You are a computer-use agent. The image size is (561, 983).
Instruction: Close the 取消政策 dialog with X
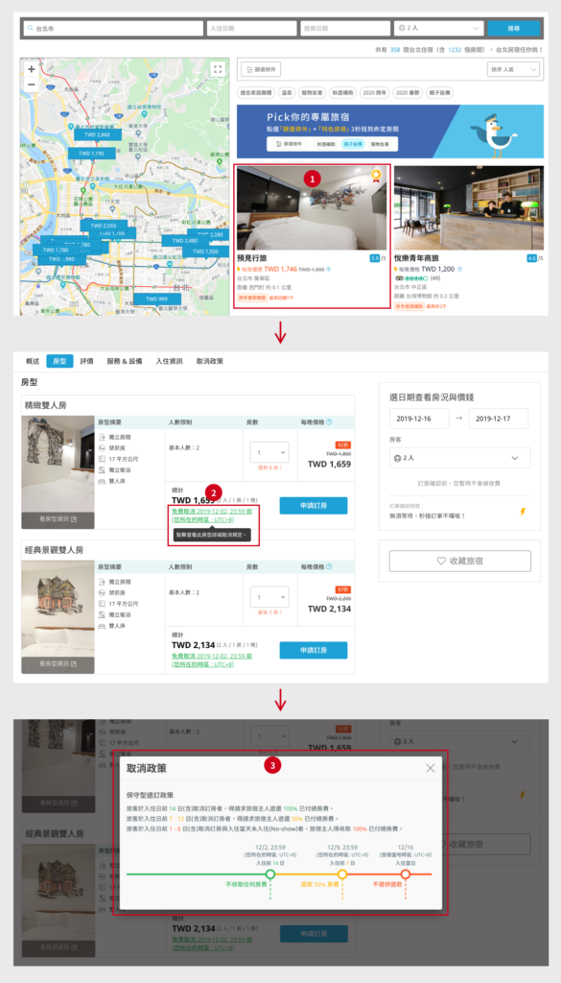pyautogui.click(x=431, y=767)
